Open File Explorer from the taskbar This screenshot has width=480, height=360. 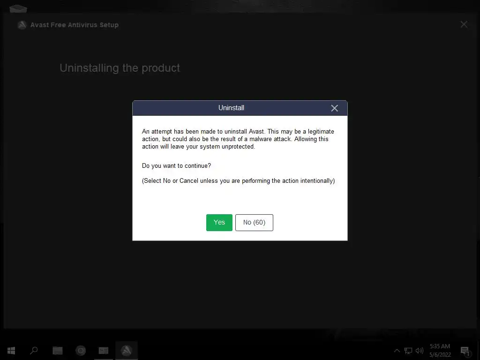point(57,351)
